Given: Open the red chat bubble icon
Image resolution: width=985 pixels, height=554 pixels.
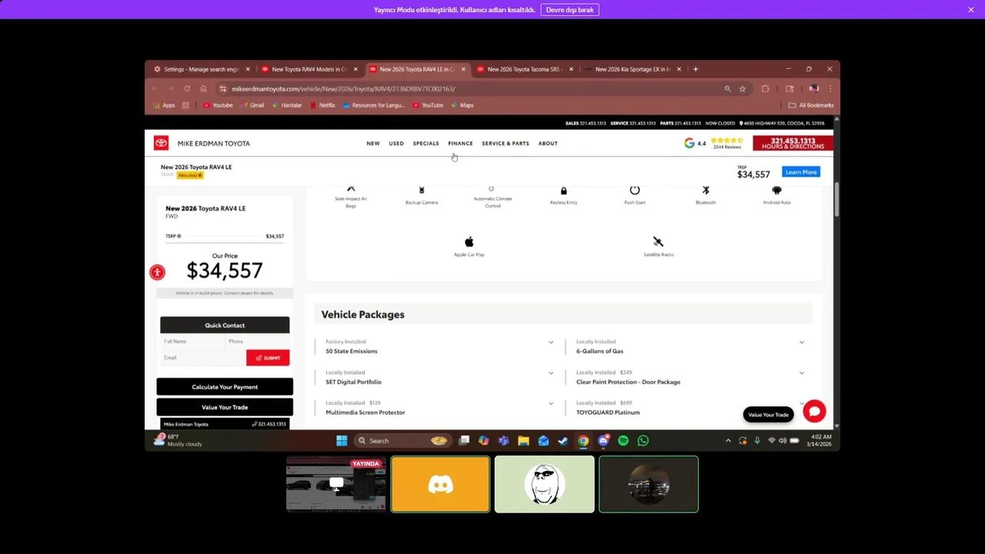Looking at the screenshot, I should pos(814,412).
